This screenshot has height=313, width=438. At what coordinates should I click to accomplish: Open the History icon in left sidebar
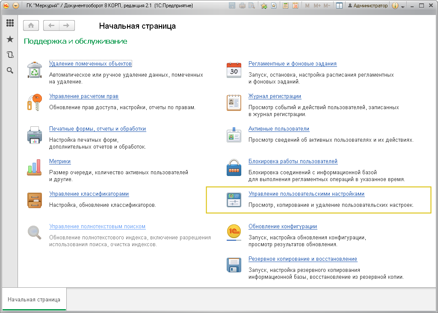point(10,54)
